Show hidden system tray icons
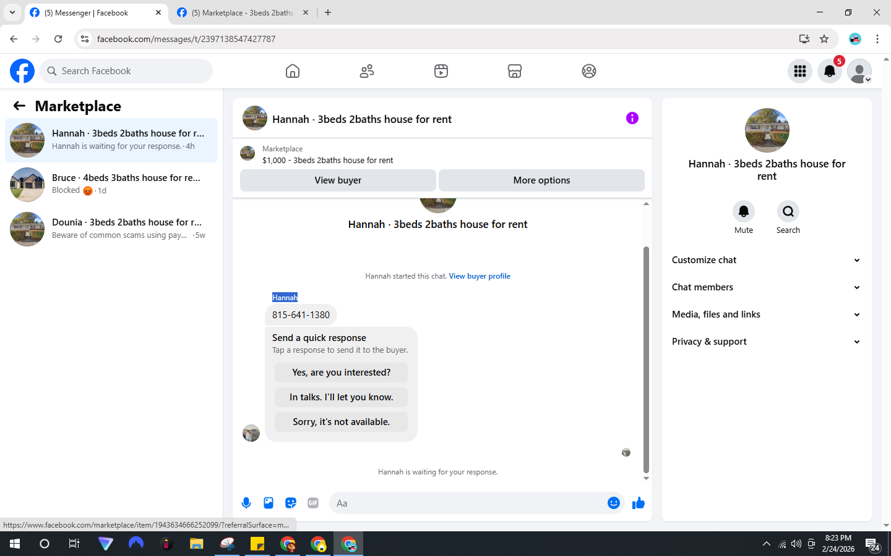This screenshot has height=556, width=891. [x=767, y=544]
